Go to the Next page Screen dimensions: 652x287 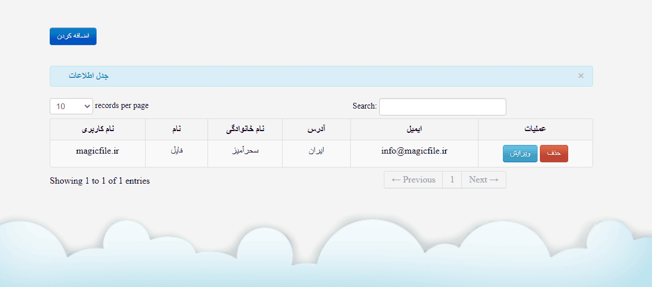coord(484,180)
